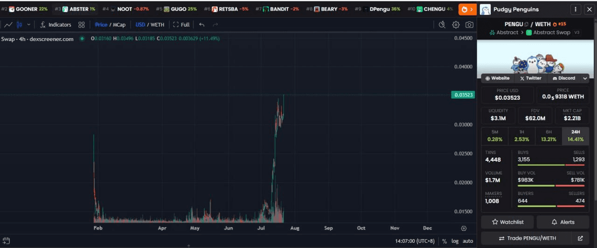Select the line chart type icon

(x=8, y=25)
